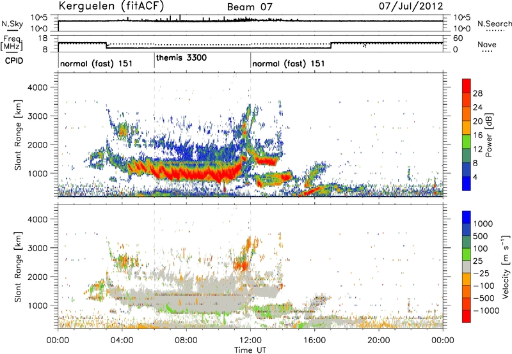
Task: Click the 'Power [dB]' colorbar label
Action: click(488, 135)
